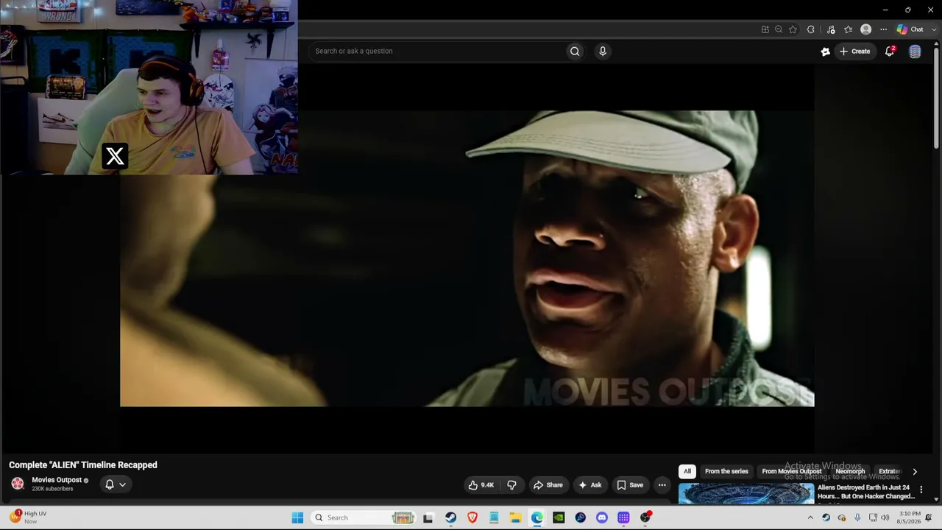This screenshot has height=530, width=942.
Task: Open the browser profile avatar
Action: tap(866, 29)
